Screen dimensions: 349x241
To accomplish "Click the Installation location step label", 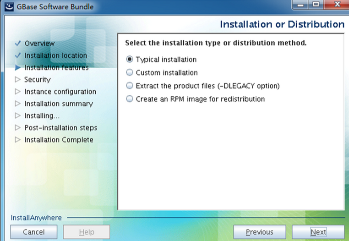I will 55,55.
